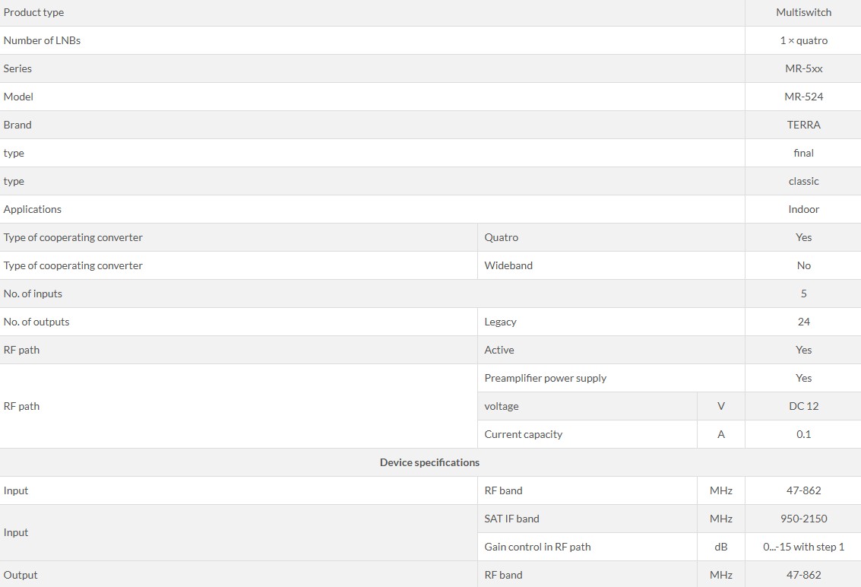
Task: Click the Preamplifier power supply cell
Action: tap(611, 378)
